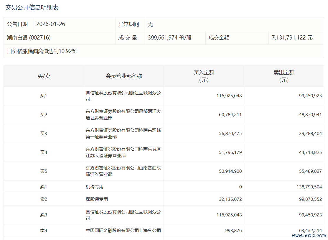328x240 pixels.
Task: Open 东方财富证券 拉萨东城区江苏大道 branch name
Action: pos(123,152)
